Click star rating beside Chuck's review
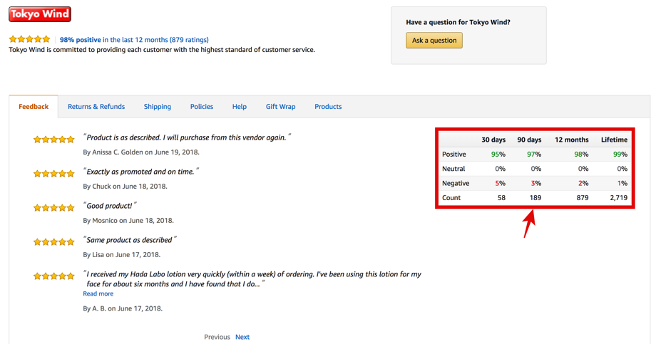This screenshot has width=656, height=344. [x=54, y=174]
